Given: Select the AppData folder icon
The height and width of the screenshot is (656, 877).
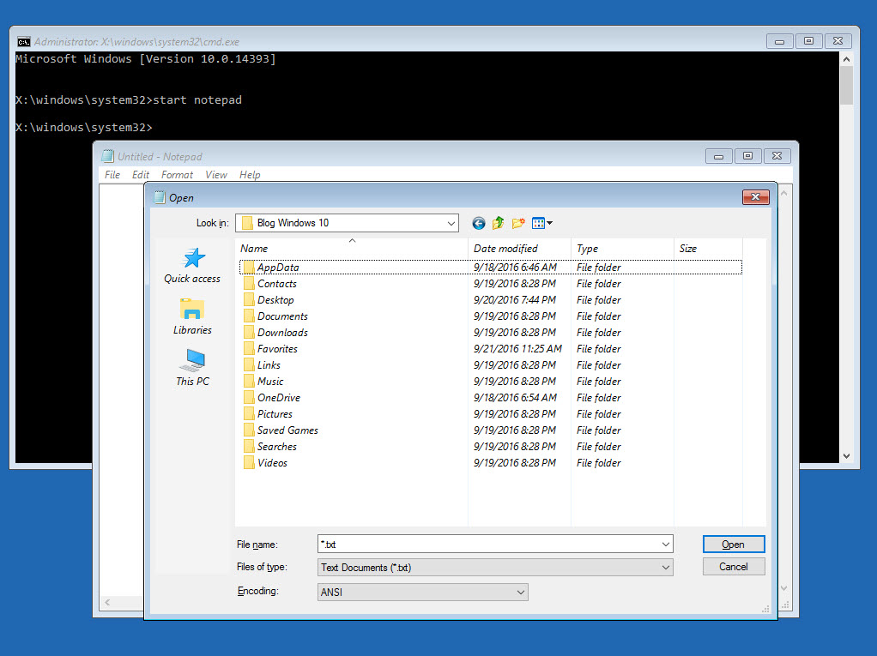Looking at the screenshot, I should [249, 268].
